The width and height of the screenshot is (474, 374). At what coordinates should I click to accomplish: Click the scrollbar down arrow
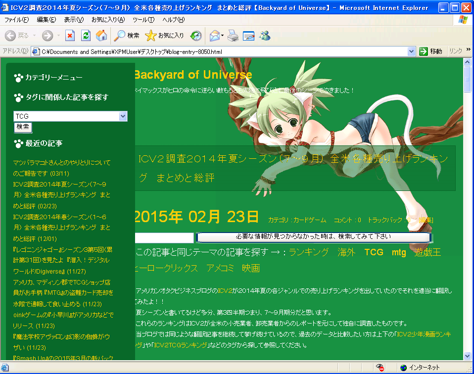point(468,356)
